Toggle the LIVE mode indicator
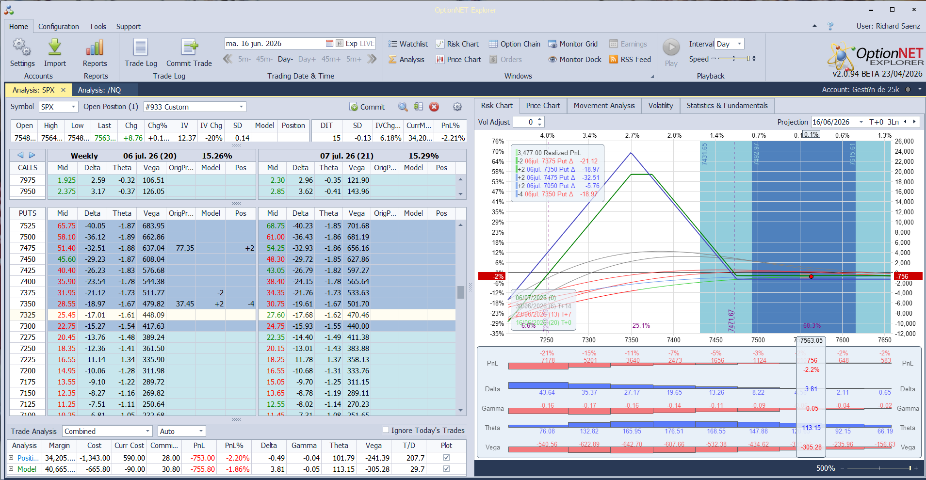The image size is (926, 480). point(367,43)
